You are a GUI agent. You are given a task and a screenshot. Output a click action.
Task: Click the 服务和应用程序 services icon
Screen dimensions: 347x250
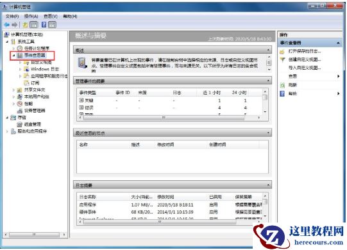coord(13,131)
